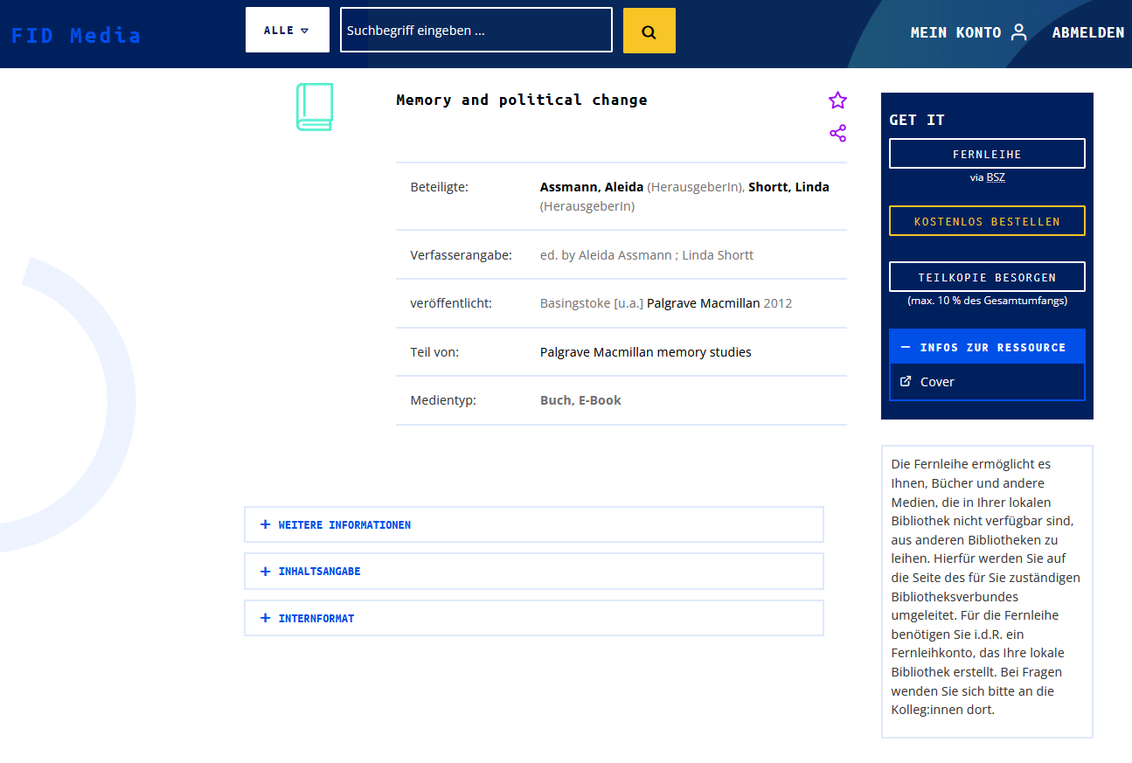Click Abmelden to log out
The image size is (1132, 763).
[1088, 32]
